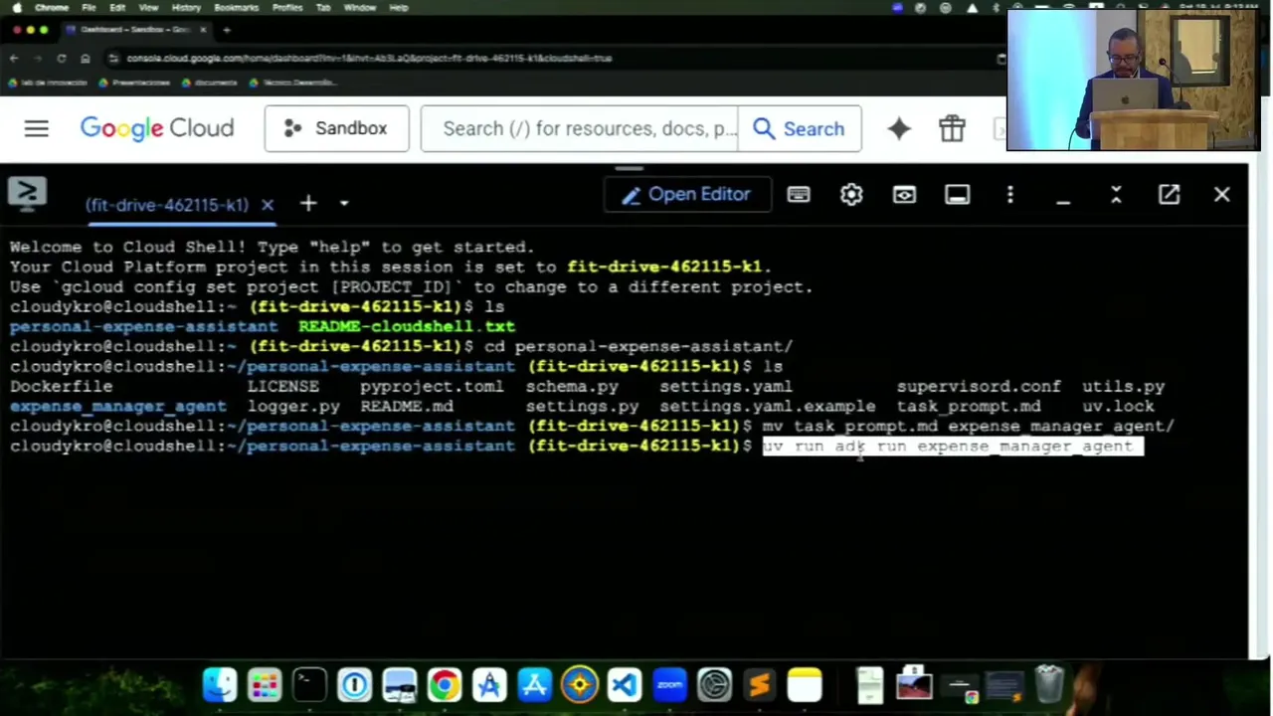Open Terminal from the Dock
Image resolution: width=1273 pixels, height=716 pixels.
pyautogui.click(x=309, y=685)
